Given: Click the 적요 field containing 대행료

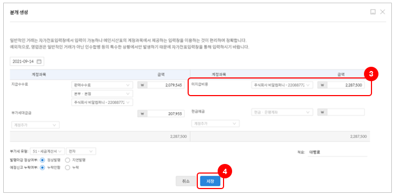Looking at the screenshot, I should tap(337, 152).
